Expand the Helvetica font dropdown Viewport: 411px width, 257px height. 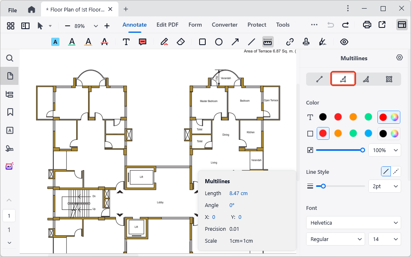(x=353, y=223)
